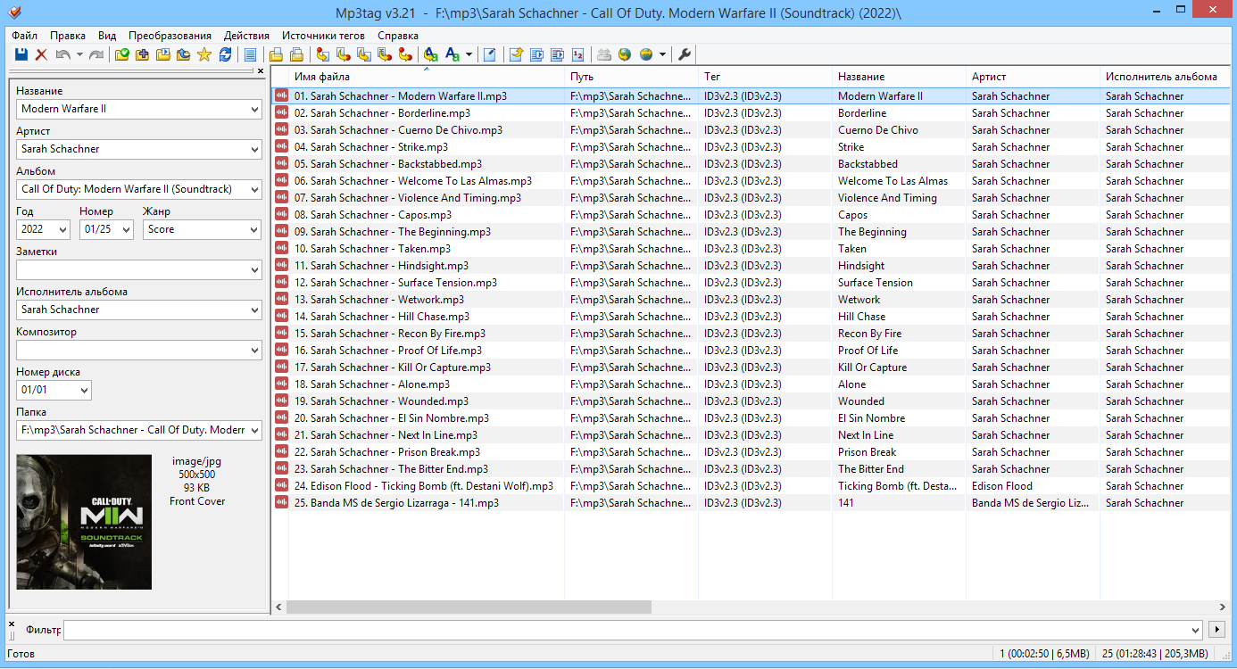Select file 17. Kill Or Capture.mp3

pos(393,368)
